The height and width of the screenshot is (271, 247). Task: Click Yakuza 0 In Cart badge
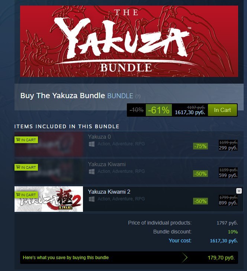pyautogui.click(x=26, y=140)
